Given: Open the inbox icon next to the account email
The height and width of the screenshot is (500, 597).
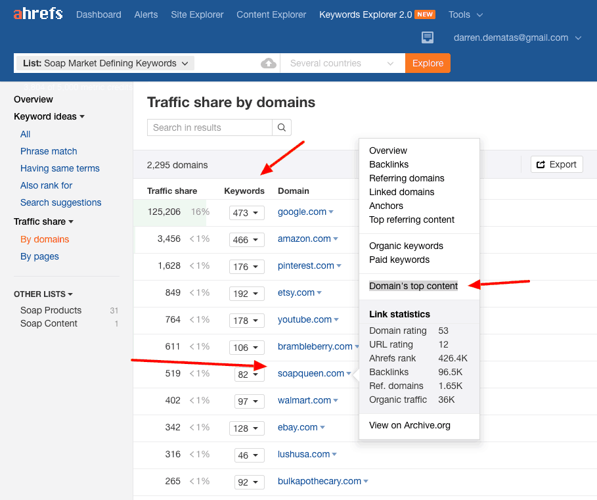Looking at the screenshot, I should tap(427, 37).
